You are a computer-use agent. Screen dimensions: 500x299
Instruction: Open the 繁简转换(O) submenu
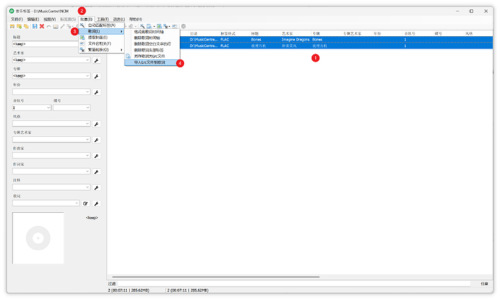point(101,50)
